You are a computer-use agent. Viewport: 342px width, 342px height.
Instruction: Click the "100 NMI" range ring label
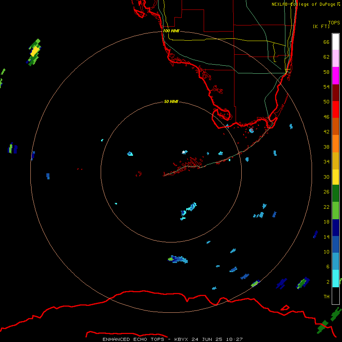point(171,31)
